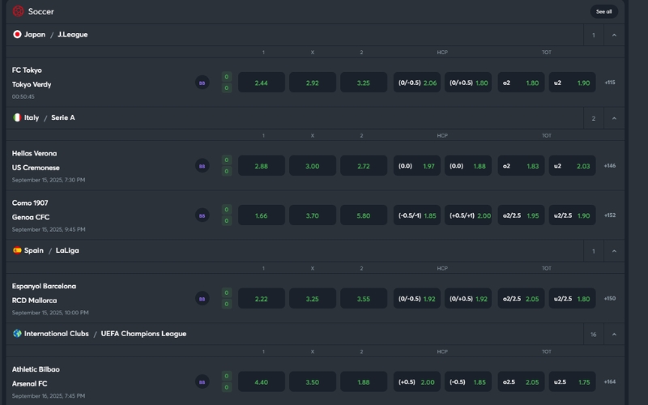648x405 pixels.
Task: Collapse the UEFA Champions League section
Action: point(614,335)
